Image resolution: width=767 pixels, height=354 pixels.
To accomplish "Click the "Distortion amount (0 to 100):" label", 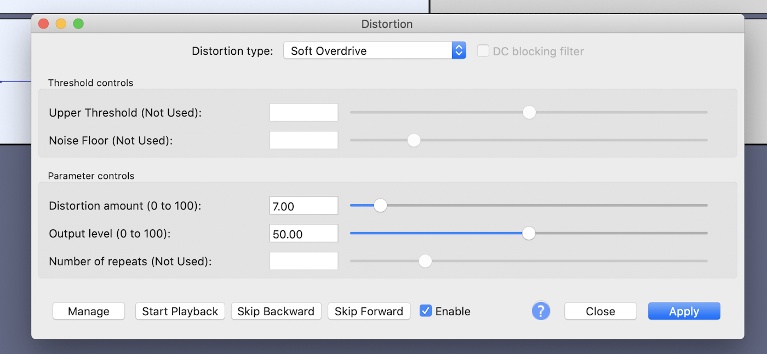I will [125, 206].
